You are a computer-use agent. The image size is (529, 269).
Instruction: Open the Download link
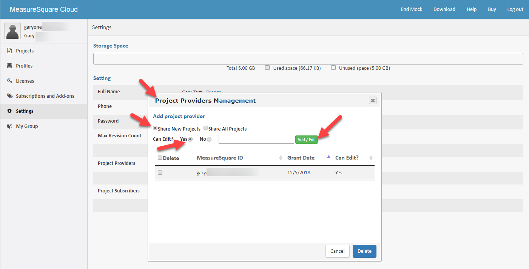point(444,9)
